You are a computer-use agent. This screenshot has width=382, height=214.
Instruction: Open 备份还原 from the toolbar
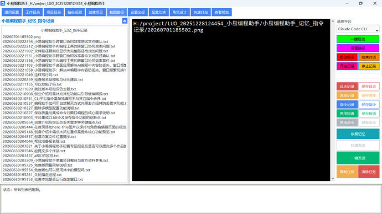(75, 12)
